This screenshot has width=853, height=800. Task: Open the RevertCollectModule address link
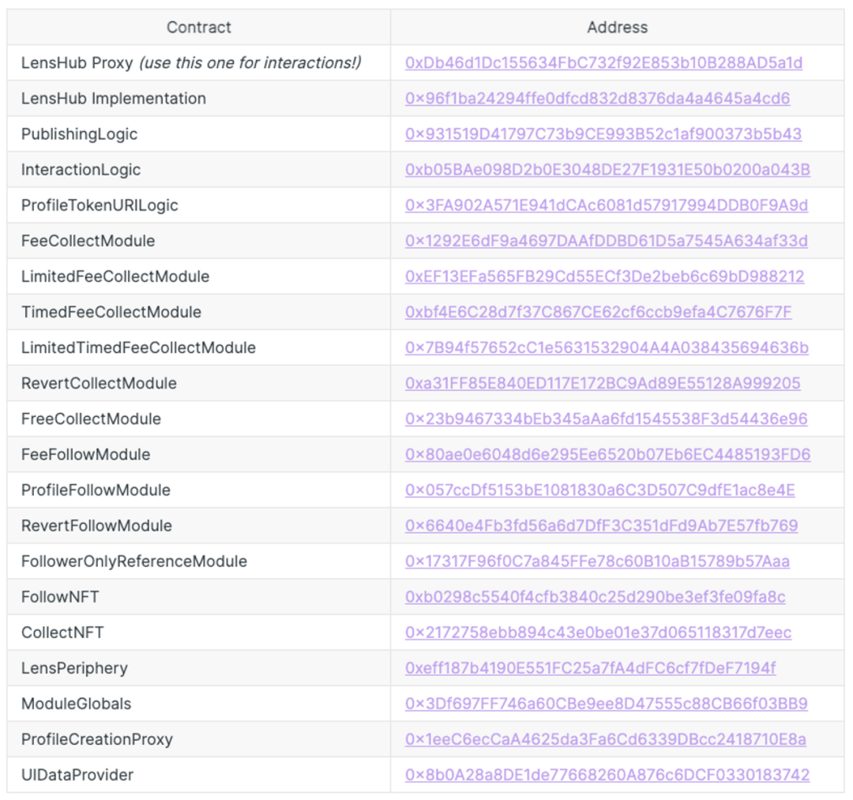pos(602,383)
